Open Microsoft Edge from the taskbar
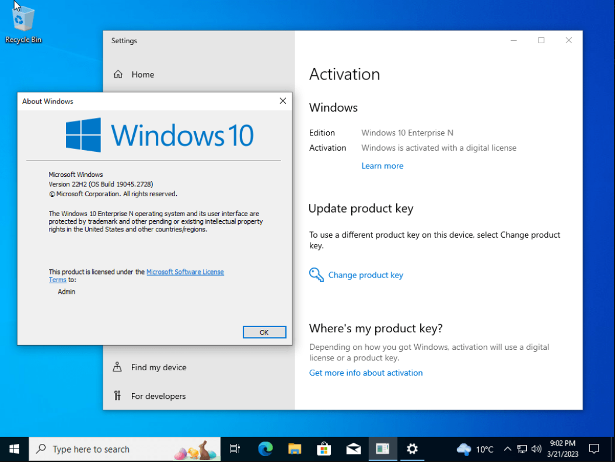Viewport: 615px width, 462px height. (x=265, y=449)
